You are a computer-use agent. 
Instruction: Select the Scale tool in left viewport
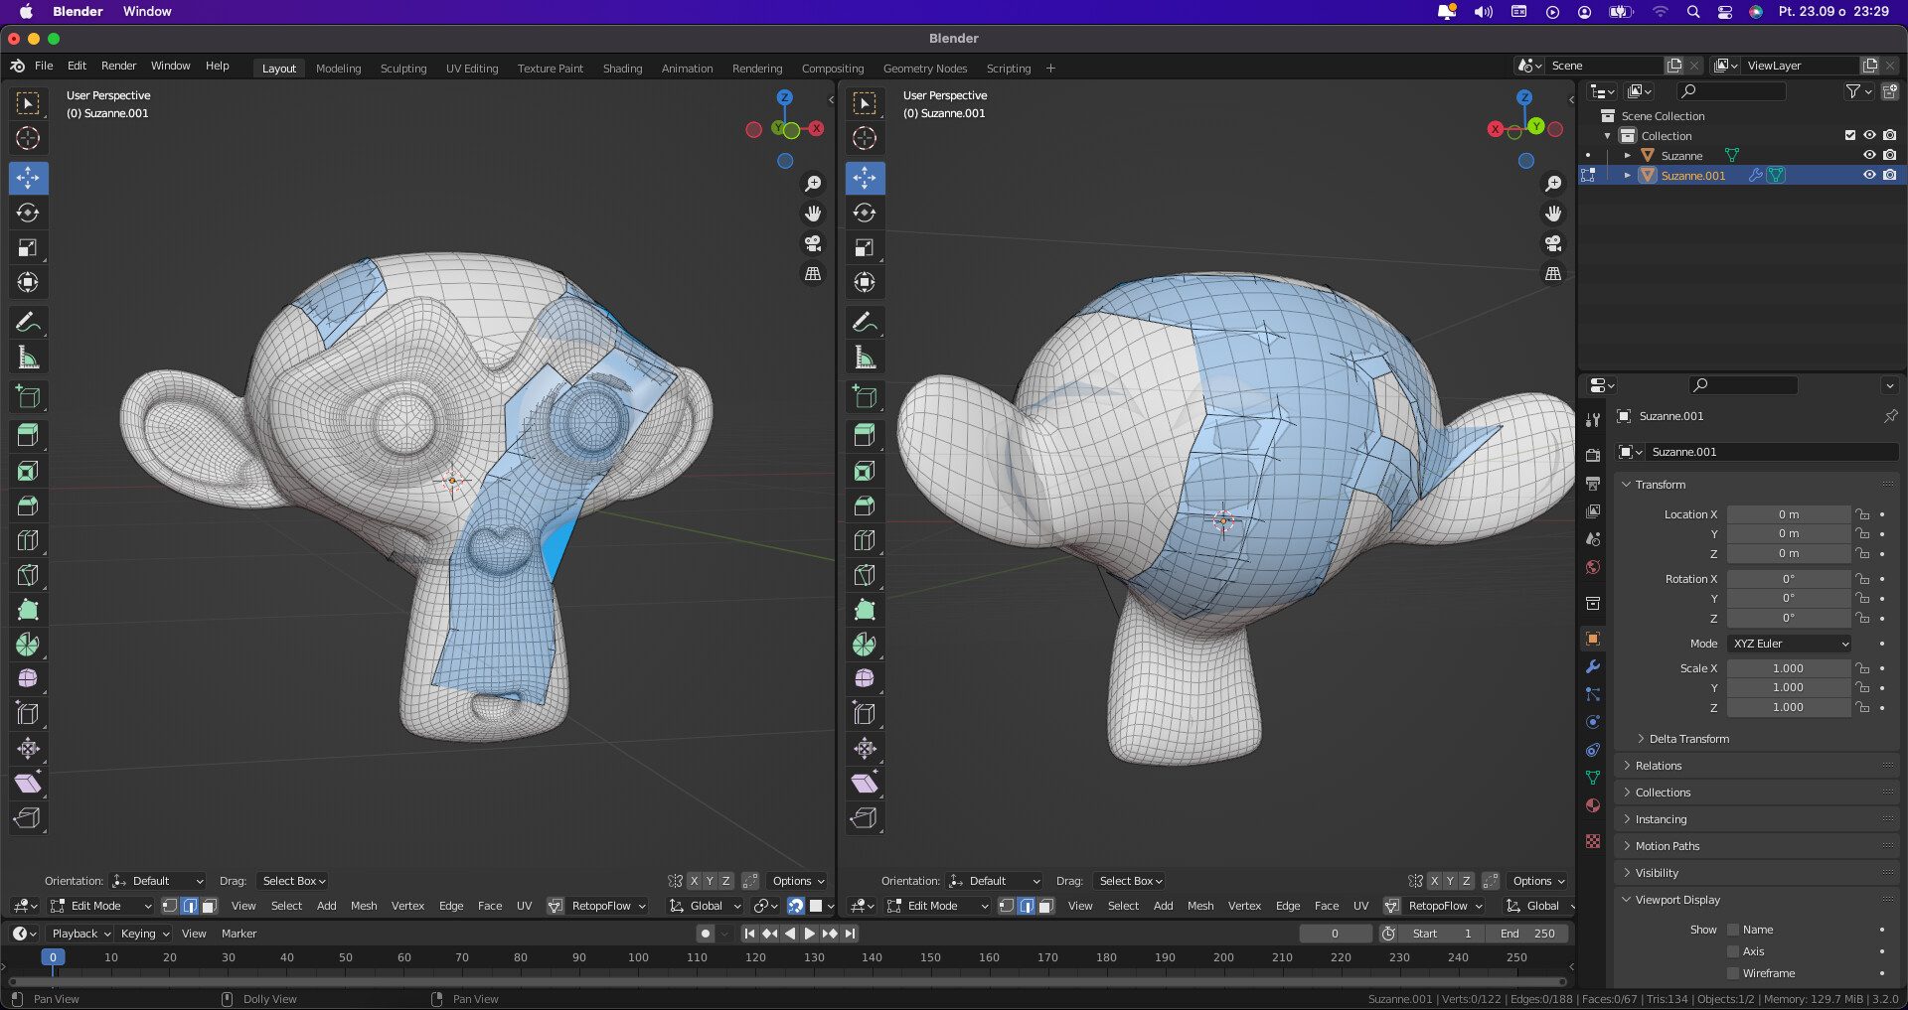[29, 247]
